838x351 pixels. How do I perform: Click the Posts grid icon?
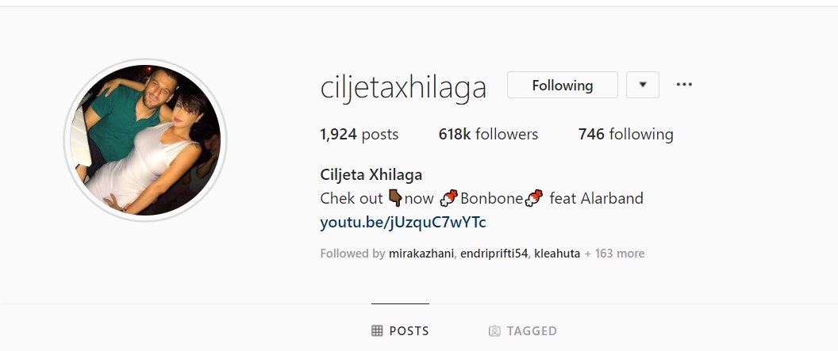[x=377, y=330]
